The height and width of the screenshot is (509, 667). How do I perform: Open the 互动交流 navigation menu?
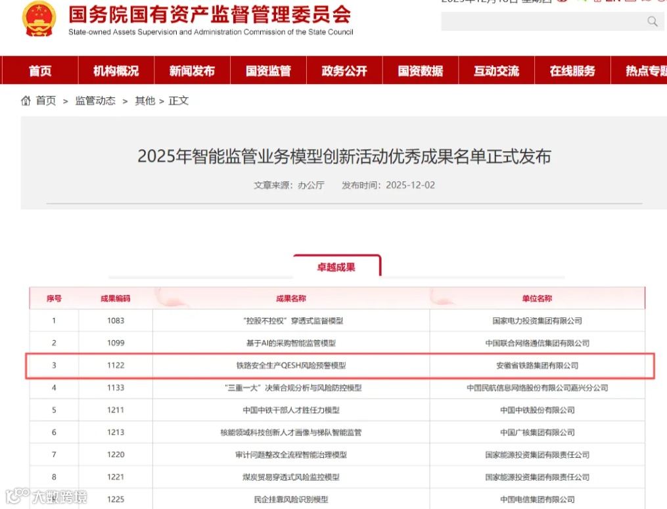click(496, 70)
